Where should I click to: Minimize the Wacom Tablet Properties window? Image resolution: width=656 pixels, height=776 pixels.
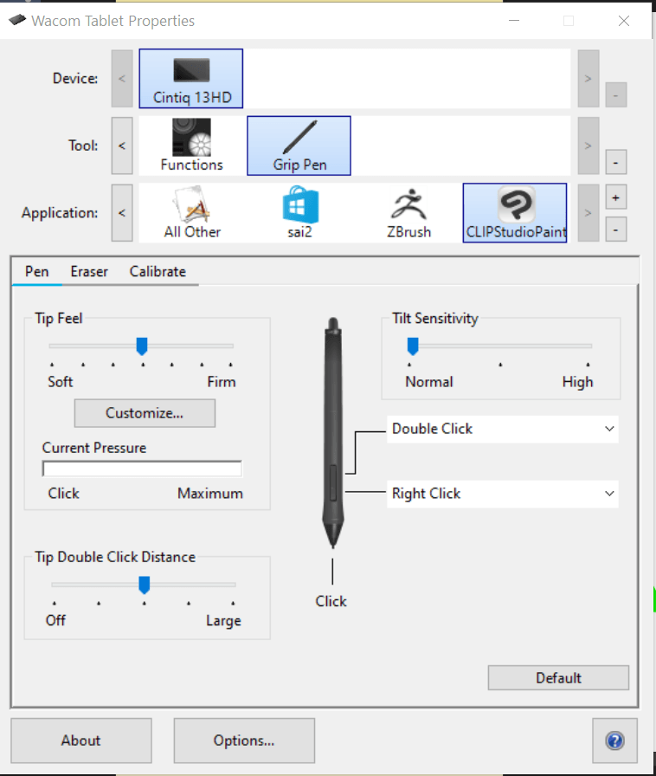(514, 21)
